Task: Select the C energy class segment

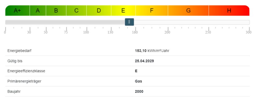Action: pyautogui.click(x=77, y=11)
